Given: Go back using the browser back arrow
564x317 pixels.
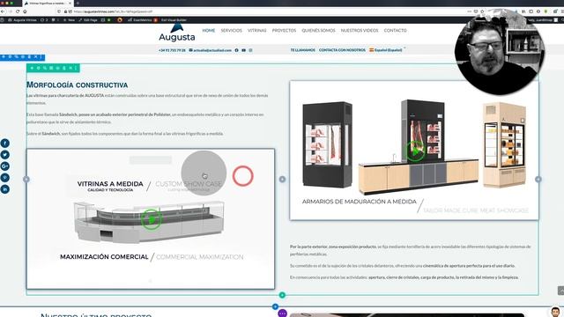Looking at the screenshot, I should pyautogui.click(x=4, y=11).
